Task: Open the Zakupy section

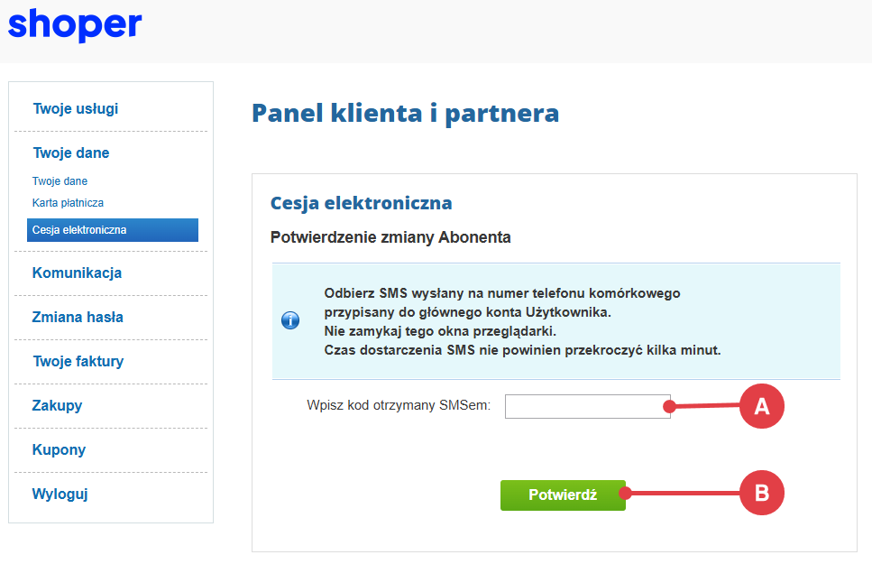Action: tap(57, 406)
